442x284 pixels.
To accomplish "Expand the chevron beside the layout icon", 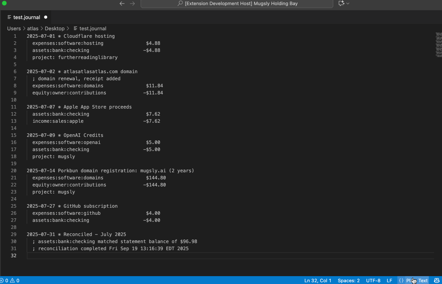I will coord(347,4).
